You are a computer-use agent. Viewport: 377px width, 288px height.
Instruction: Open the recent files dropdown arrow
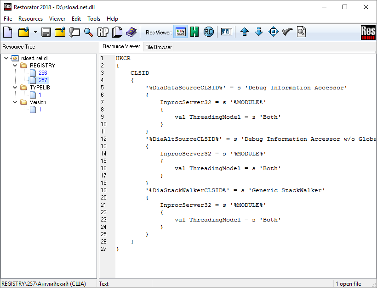[x=35, y=32]
